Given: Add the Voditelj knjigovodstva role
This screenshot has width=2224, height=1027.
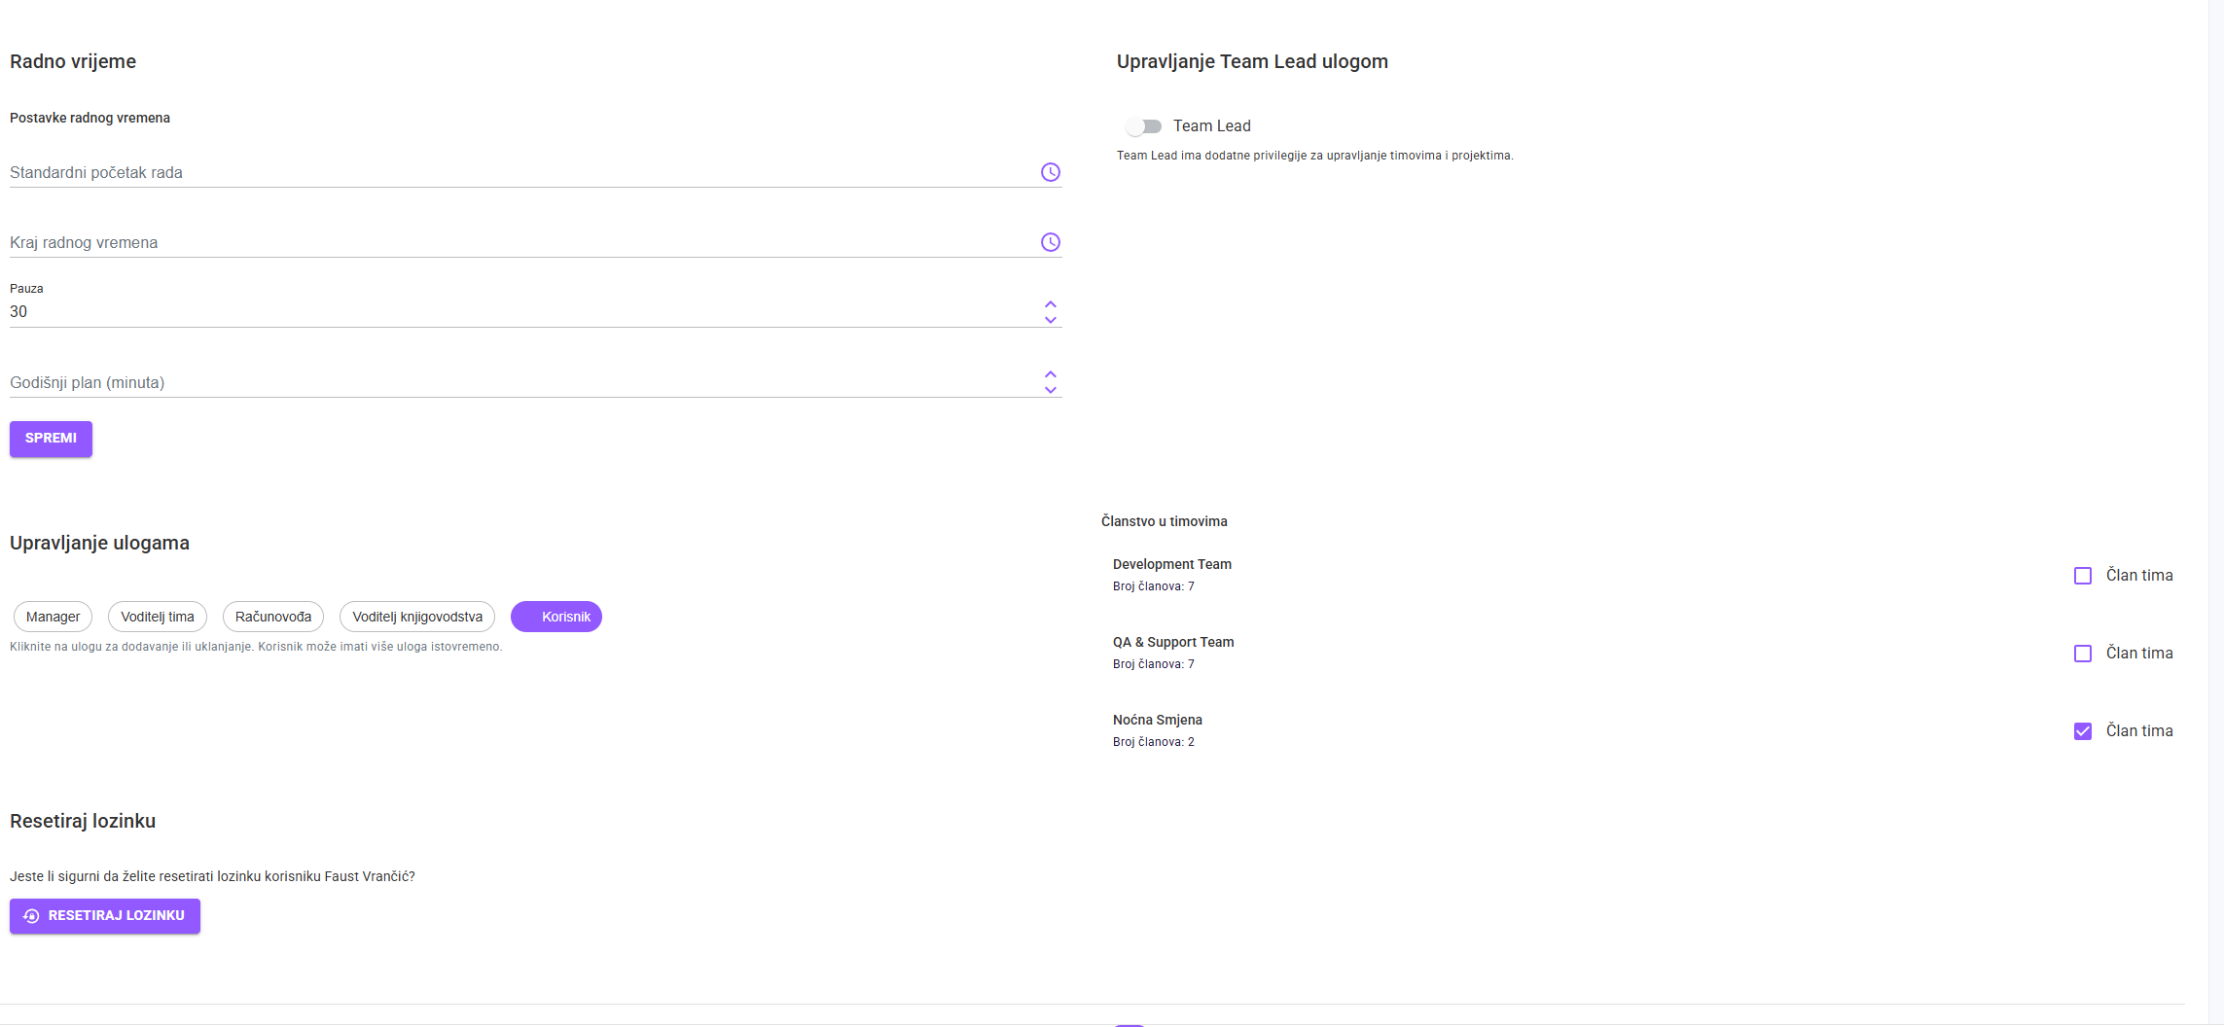Looking at the screenshot, I should click(x=417, y=617).
